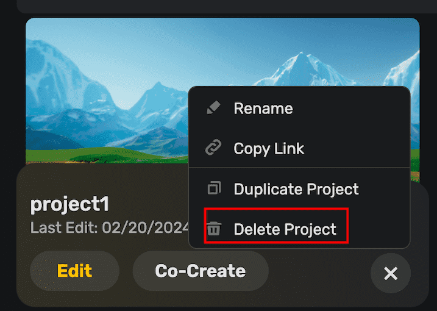Screen dimensions: 437x311
Task: Choose the Delete Project option
Action: tap(285, 229)
